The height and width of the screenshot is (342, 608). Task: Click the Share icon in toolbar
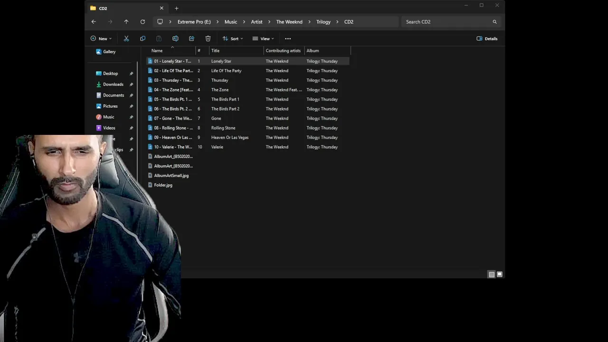(x=191, y=38)
